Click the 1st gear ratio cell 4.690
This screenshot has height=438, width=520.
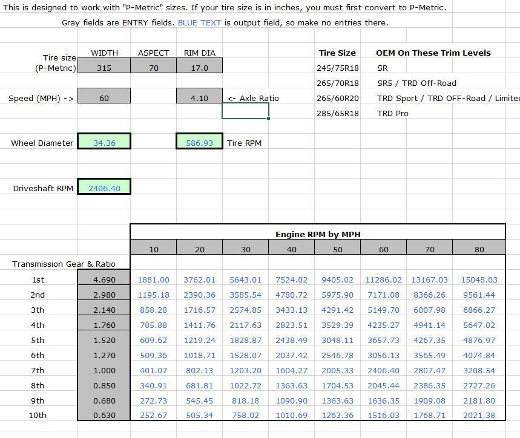point(104,279)
